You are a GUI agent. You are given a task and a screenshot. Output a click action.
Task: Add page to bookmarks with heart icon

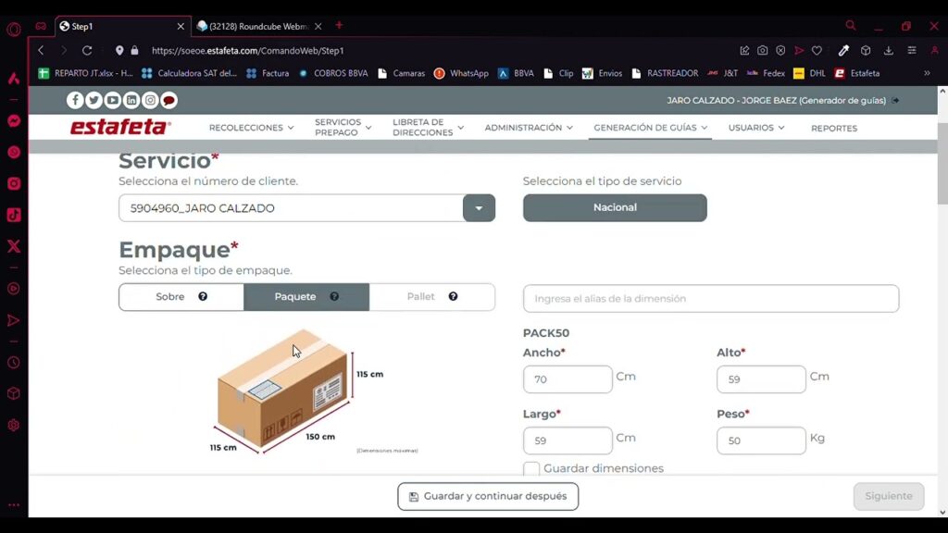click(x=817, y=51)
